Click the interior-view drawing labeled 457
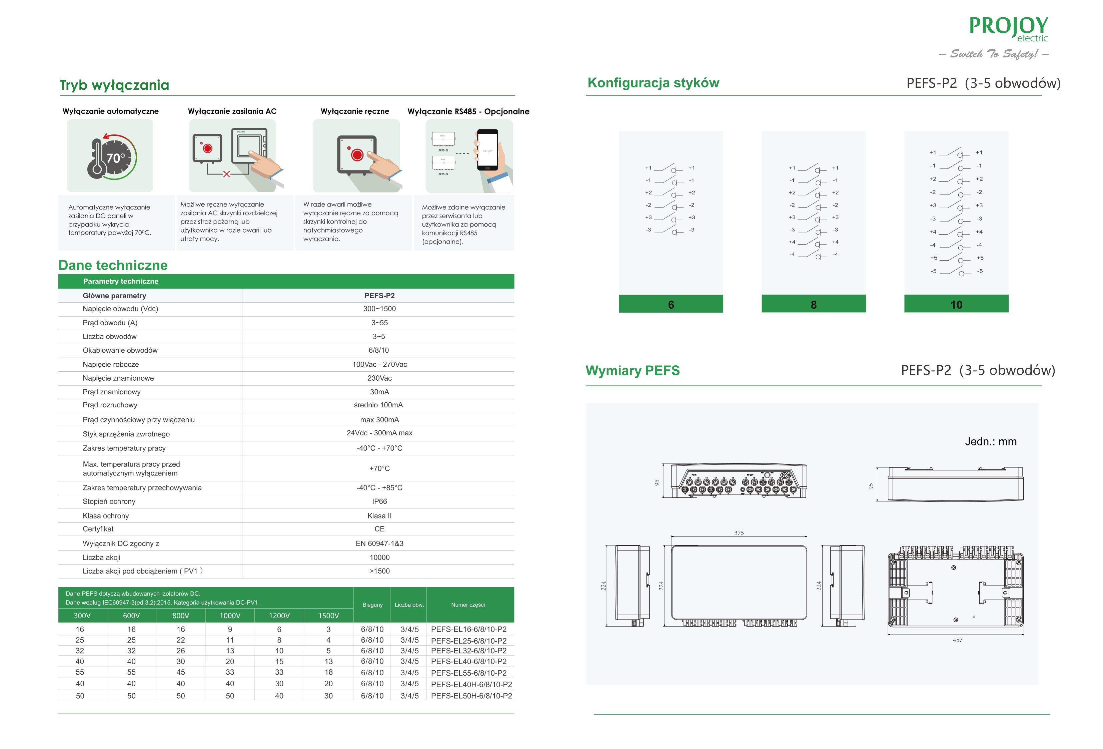The height and width of the screenshot is (749, 1103). 956,587
